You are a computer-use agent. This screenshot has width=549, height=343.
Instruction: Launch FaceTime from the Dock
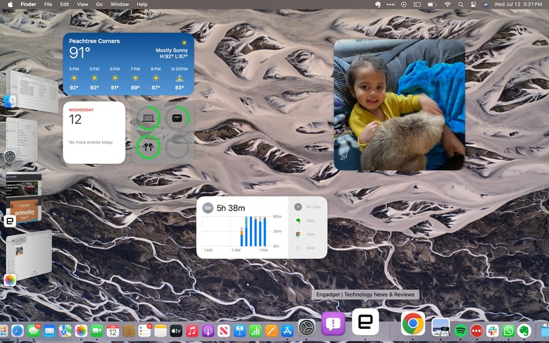click(97, 331)
